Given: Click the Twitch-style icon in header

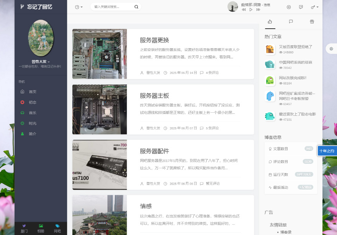Looking at the screenshot, I should click(301, 7).
